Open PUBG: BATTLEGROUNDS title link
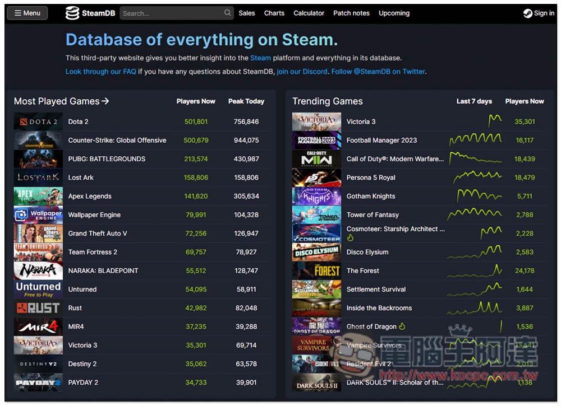 107,159
